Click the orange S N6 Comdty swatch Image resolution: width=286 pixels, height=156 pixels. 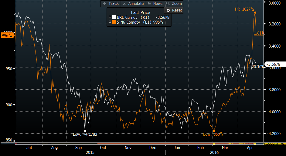tap(114, 22)
